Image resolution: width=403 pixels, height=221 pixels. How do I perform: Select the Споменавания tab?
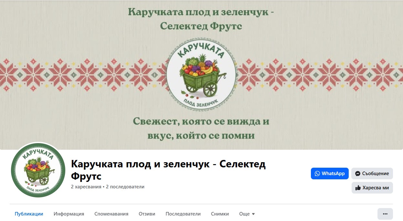pos(111,214)
